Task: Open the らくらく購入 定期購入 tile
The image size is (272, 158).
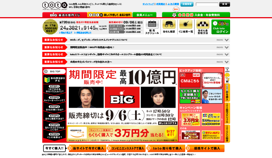Action: pyautogui.click(x=190, y=96)
